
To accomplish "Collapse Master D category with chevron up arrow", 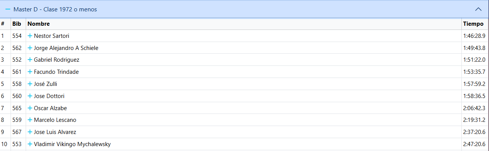I will click(478, 9).
